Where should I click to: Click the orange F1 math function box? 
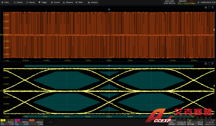(36, 122)
